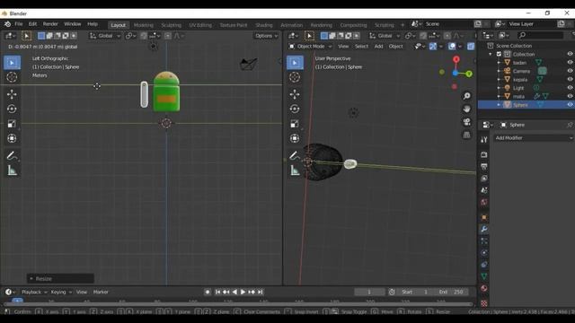Screen dimensions: 575x323
Task: Open the Render menu
Action: click(x=50, y=24)
